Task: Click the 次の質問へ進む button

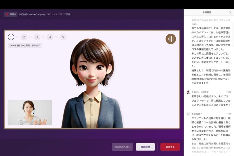Action: coord(122,147)
